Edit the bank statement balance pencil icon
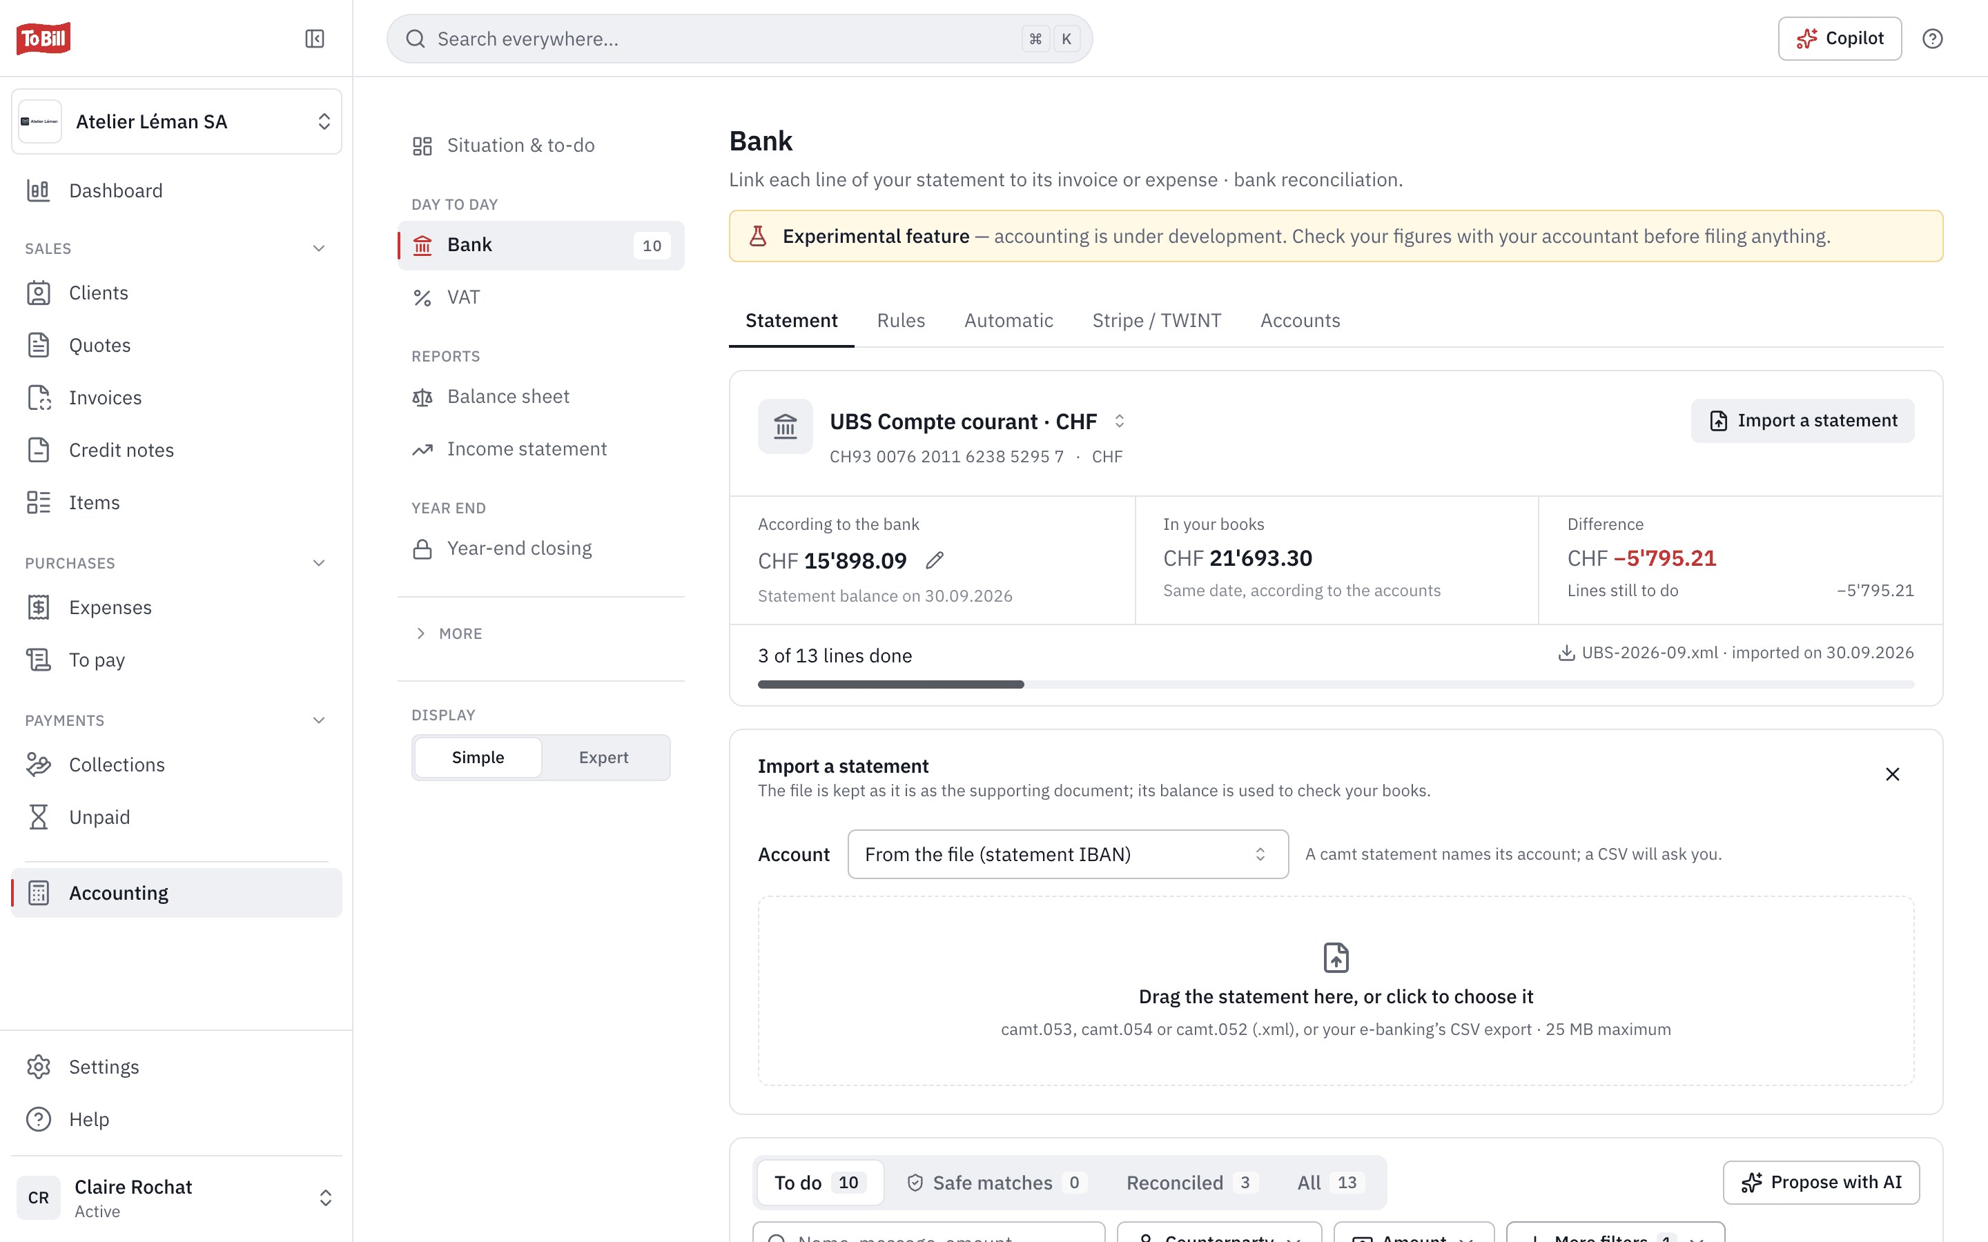 click(935, 560)
